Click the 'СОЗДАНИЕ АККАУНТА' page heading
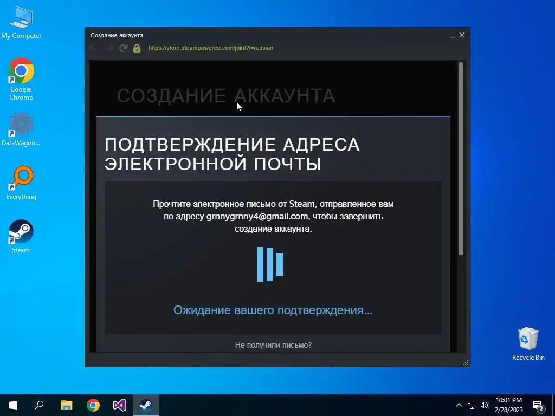The width and height of the screenshot is (555, 416). pos(226,96)
